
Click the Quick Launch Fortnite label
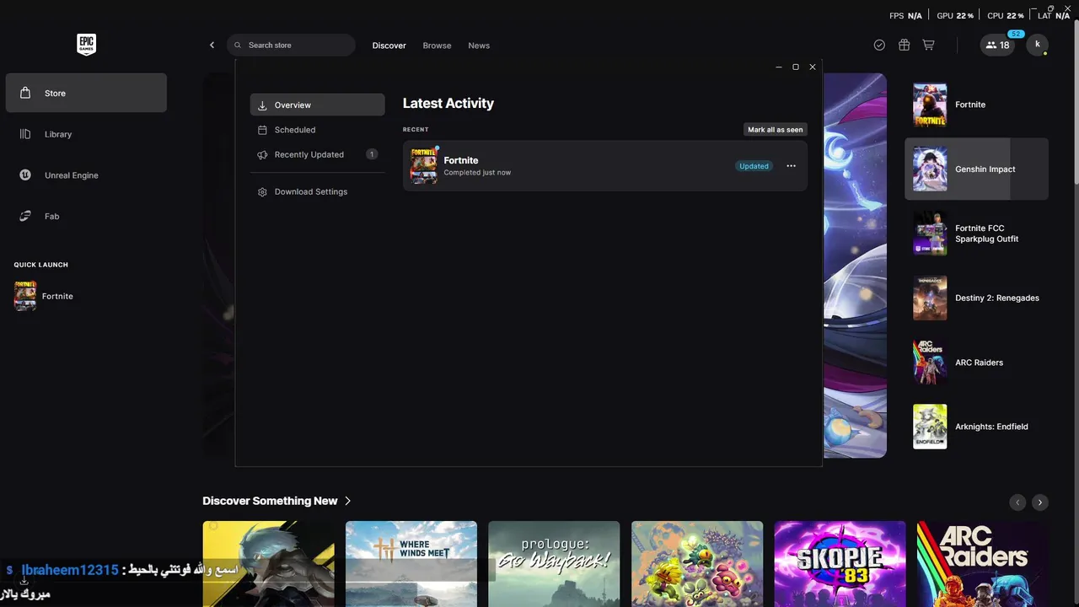click(57, 296)
